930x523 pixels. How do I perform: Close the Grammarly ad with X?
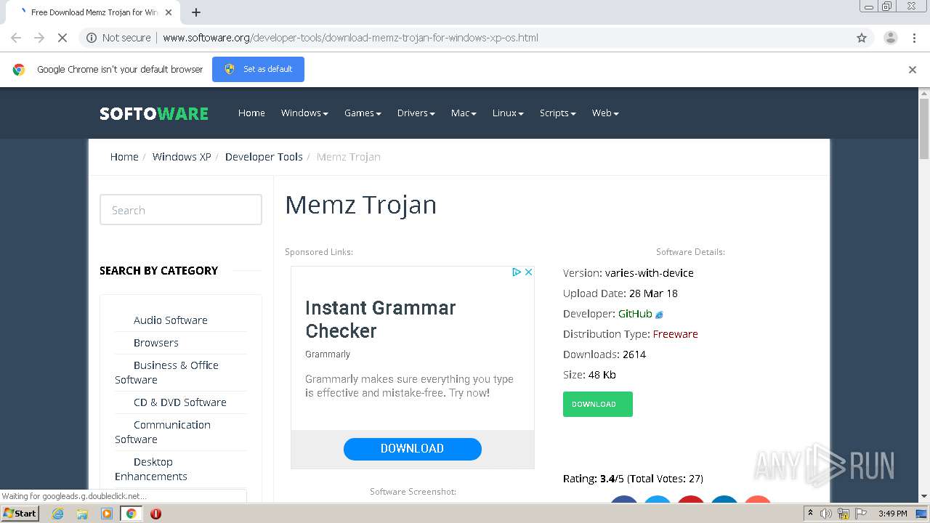click(x=529, y=272)
